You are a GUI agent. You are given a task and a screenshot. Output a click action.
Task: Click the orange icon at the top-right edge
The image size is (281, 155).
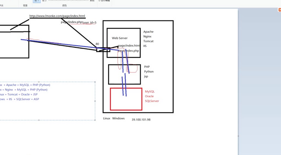[279, 10]
